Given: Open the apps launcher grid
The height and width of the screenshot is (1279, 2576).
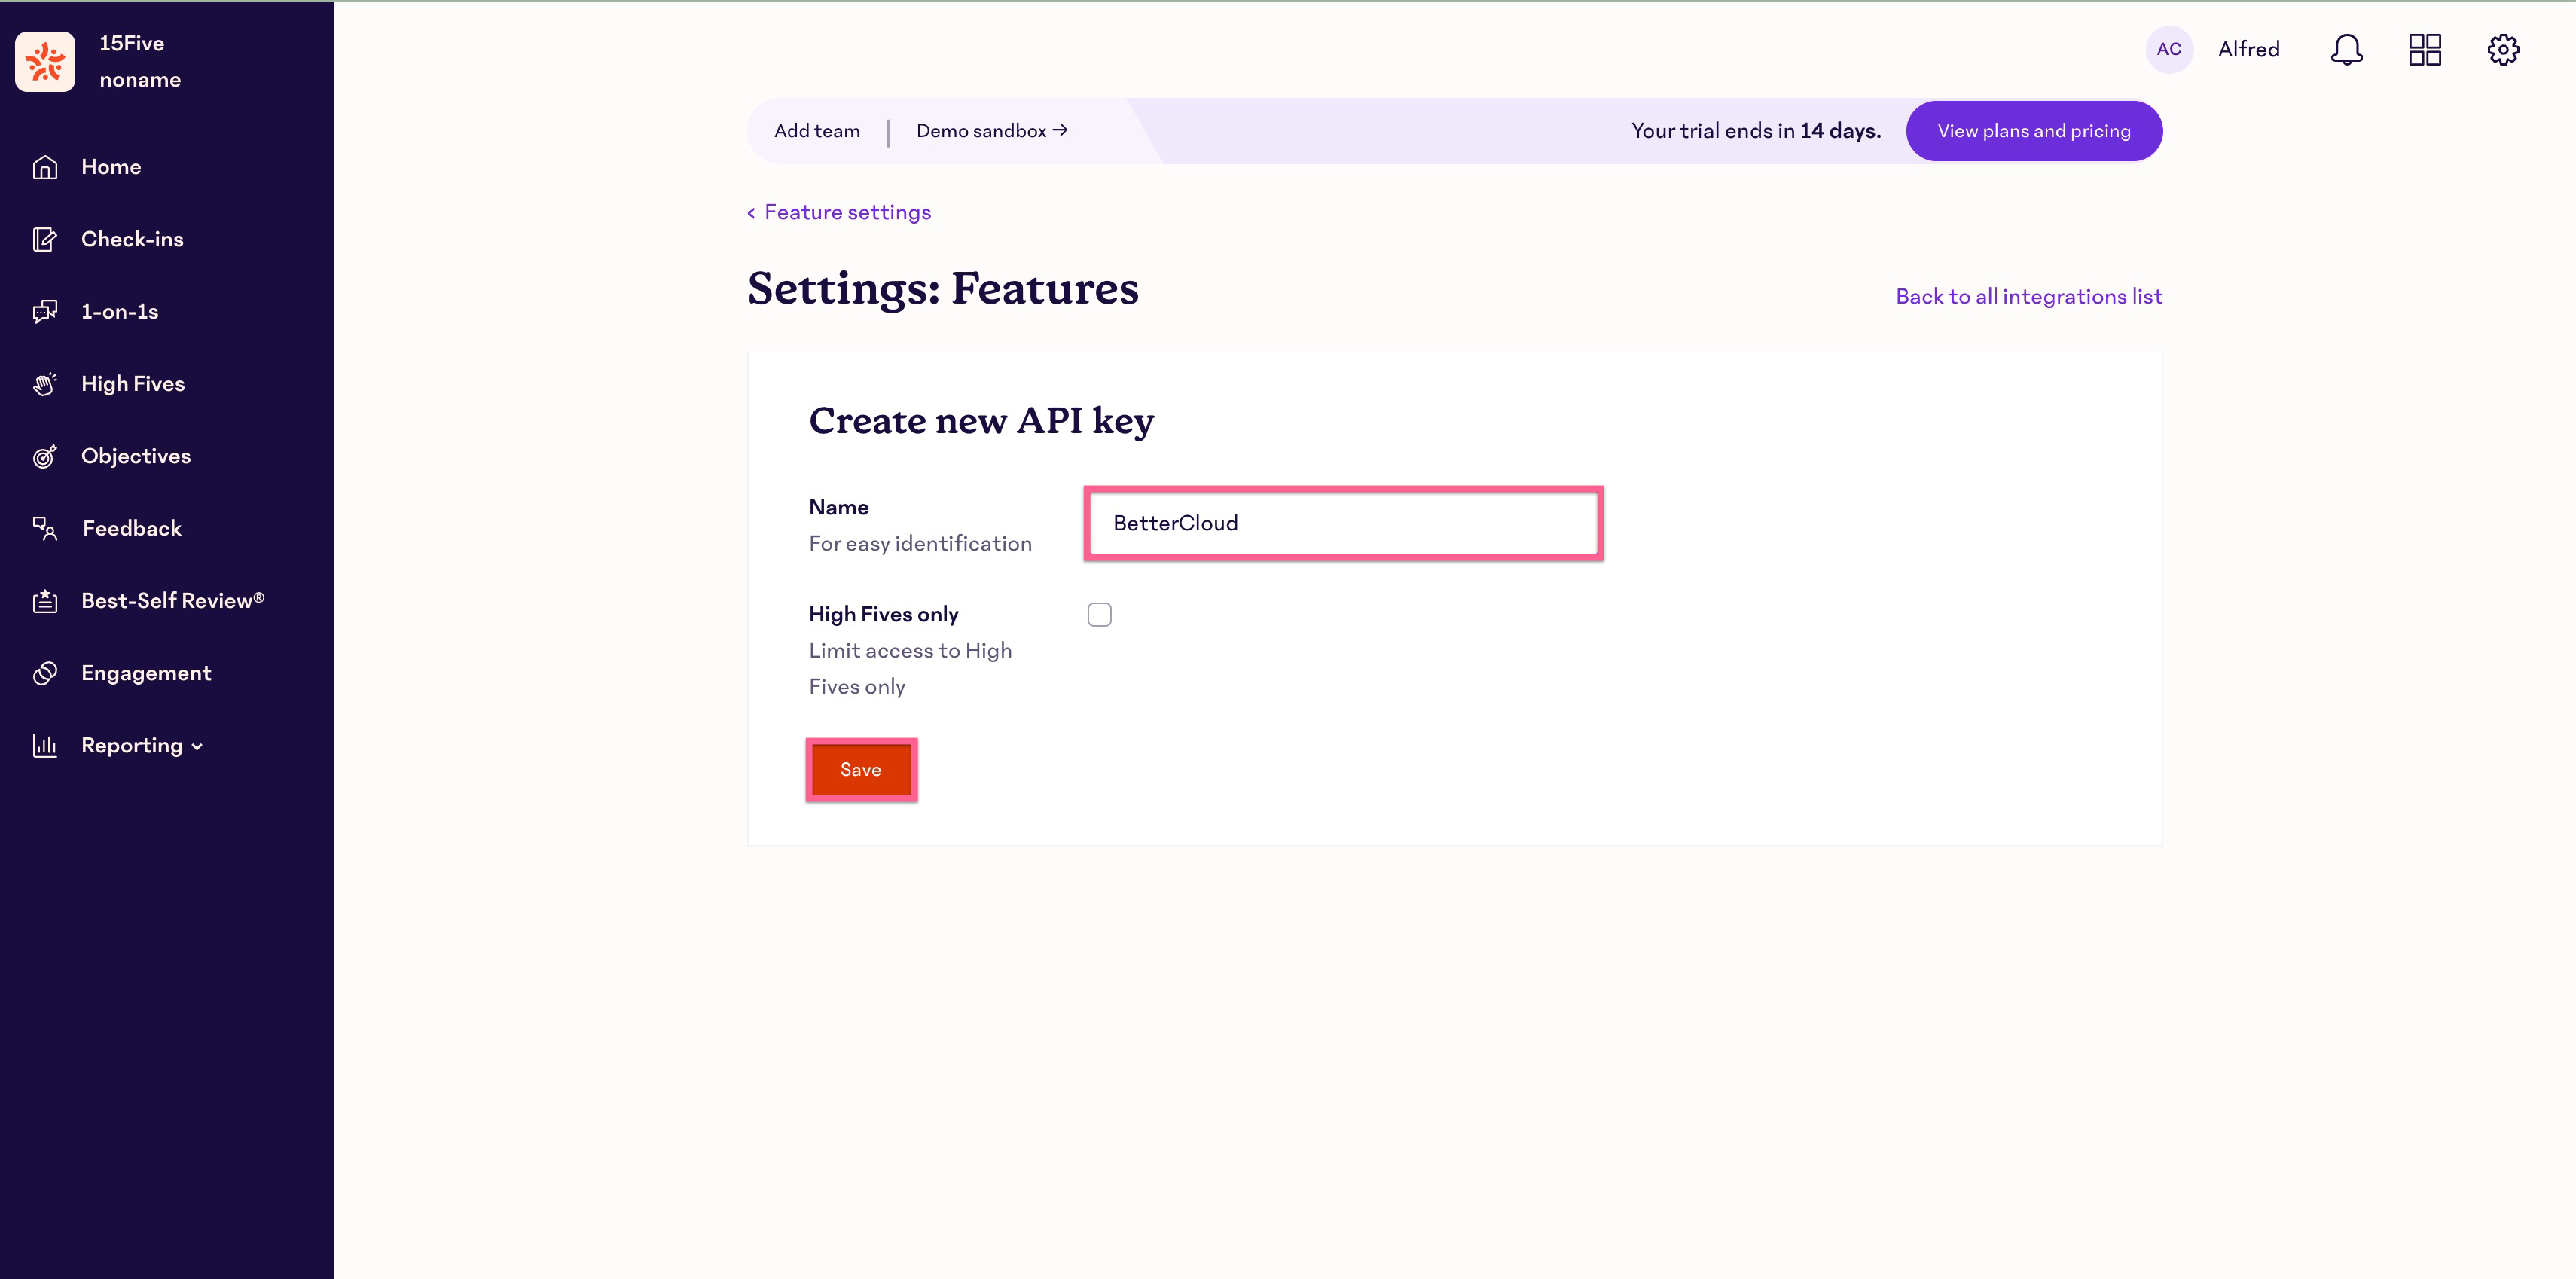Looking at the screenshot, I should pos(2425,49).
